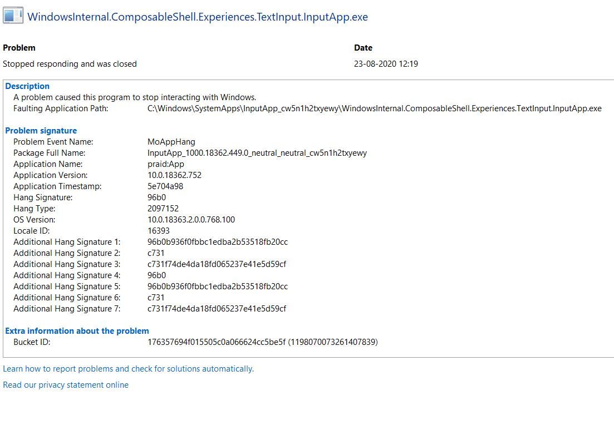Select the Hang Signature value 96b0
Viewport: 614px width, 425px height.
[x=156, y=197]
